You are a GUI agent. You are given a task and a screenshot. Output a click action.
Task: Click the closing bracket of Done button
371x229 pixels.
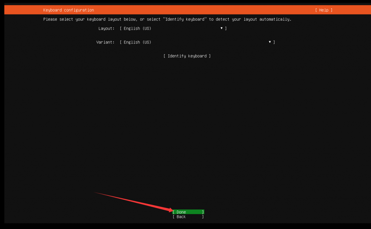[x=203, y=212]
